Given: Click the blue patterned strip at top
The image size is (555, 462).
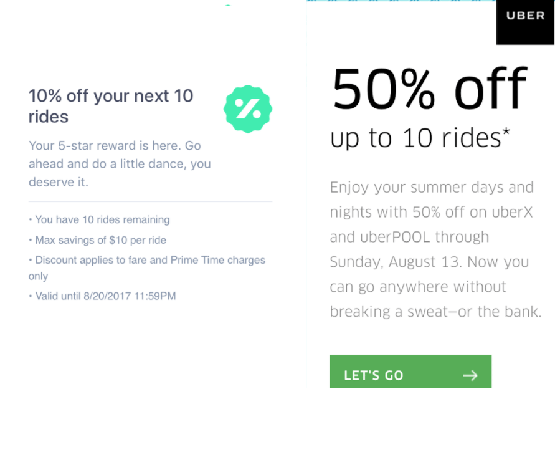Looking at the screenshot, I should click(401, 1).
